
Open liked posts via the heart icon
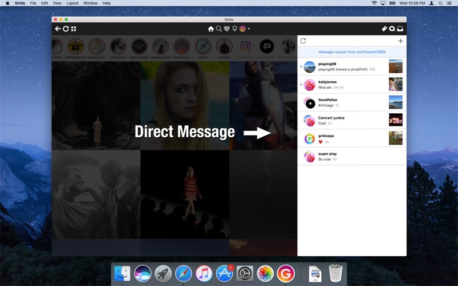coord(227,29)
